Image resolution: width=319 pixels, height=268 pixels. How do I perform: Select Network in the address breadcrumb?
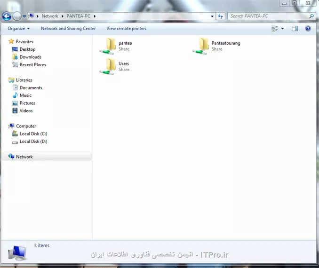[x=50, y=16]
